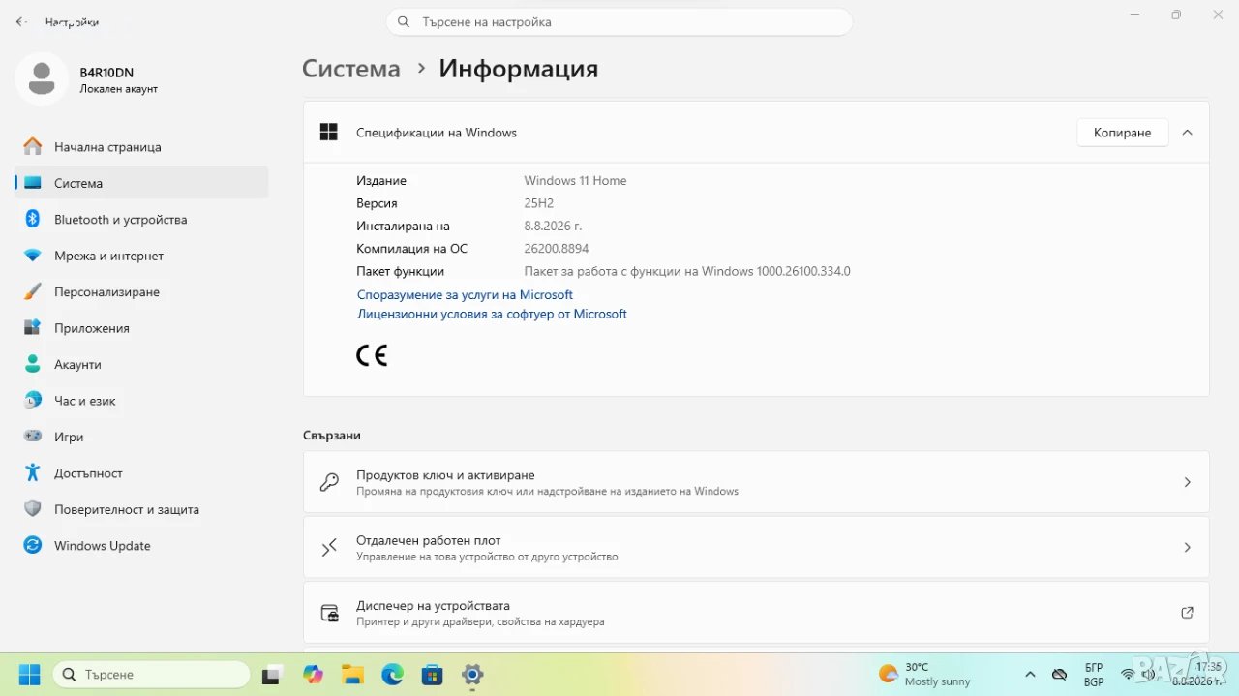
Task: Open Мрежа и интернет settings
Action: [141, 256]
